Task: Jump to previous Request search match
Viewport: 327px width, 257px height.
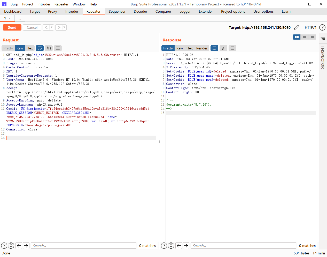Action: tap(19, 246)
